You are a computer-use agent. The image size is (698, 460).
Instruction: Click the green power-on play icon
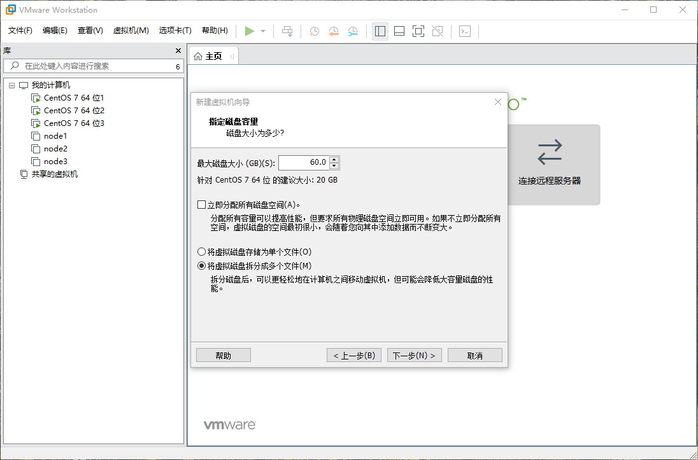pyautogui.click(x=249, y=31)
